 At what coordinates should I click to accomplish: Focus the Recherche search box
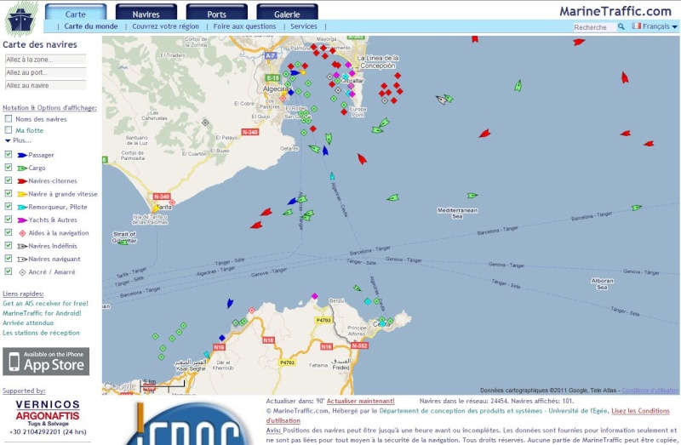point(594,27)
